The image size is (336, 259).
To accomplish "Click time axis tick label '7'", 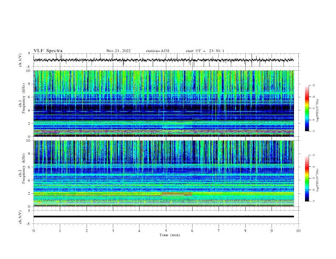I will point(219,231).
